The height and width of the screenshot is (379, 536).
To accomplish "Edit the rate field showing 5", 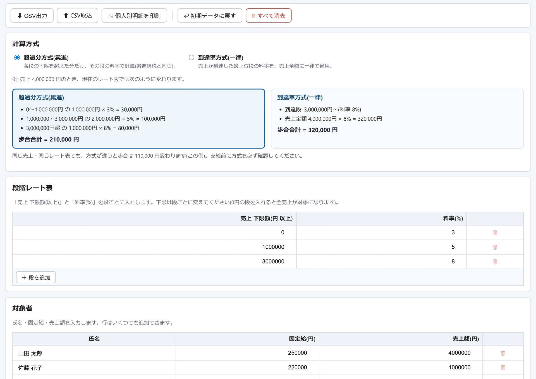I will pos(381,247).
